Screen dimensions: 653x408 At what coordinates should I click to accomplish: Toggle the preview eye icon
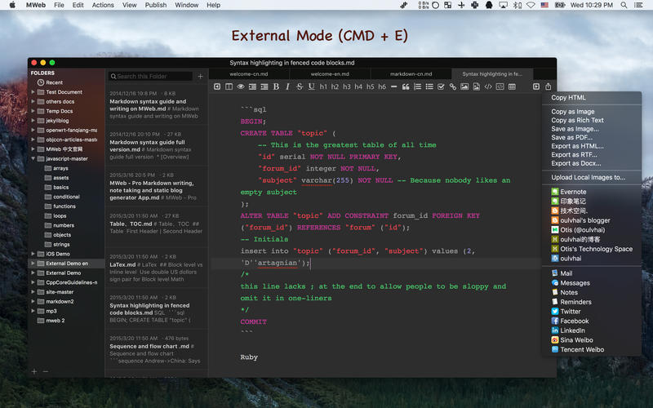click(241, 86)
